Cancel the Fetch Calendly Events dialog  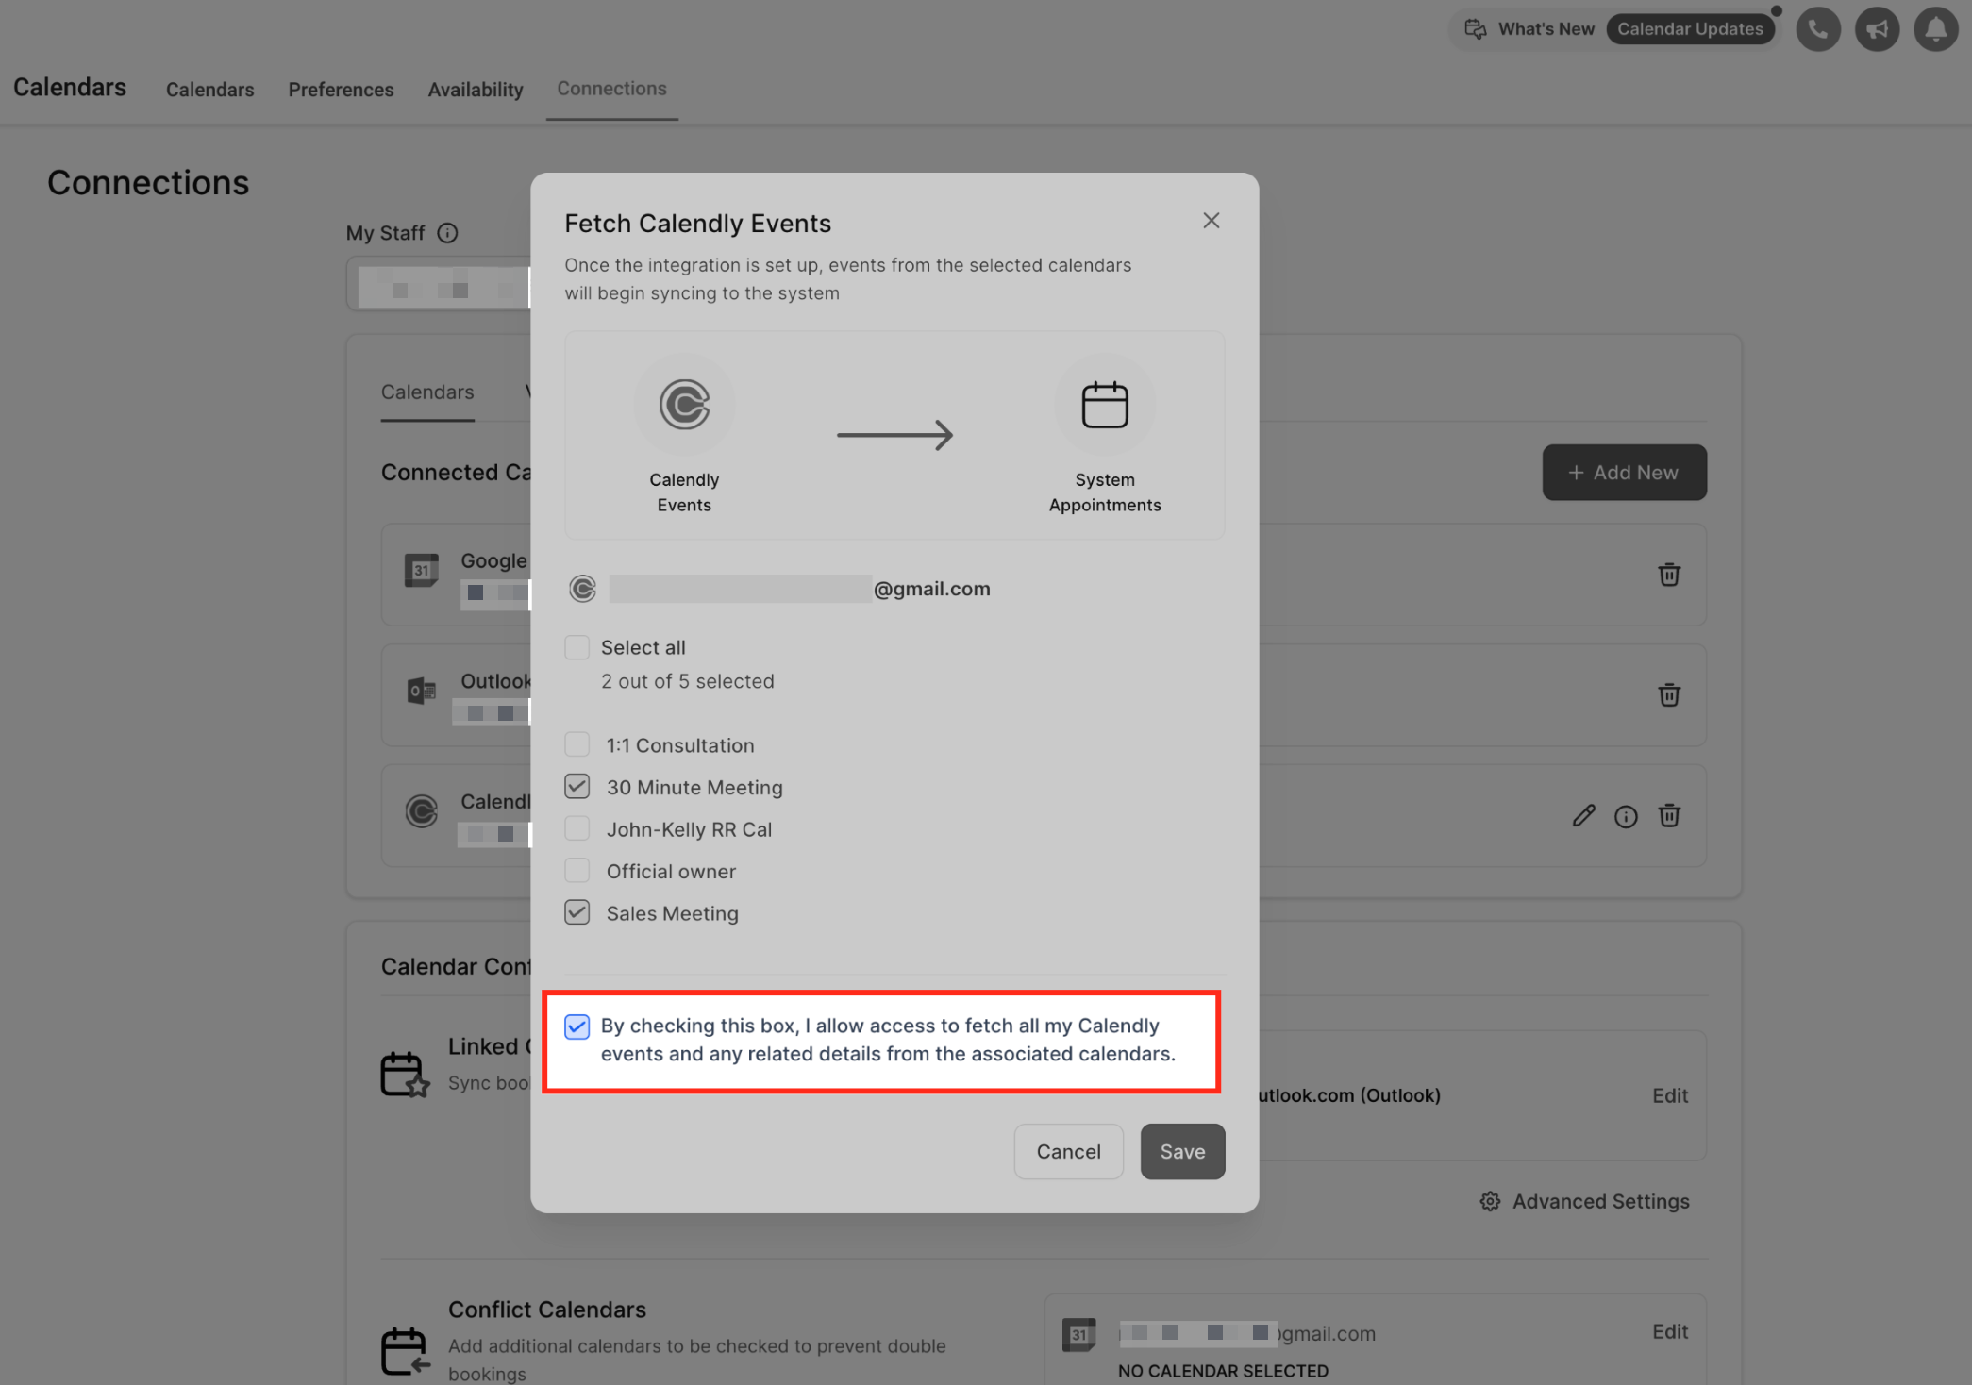[1067, 1151]
